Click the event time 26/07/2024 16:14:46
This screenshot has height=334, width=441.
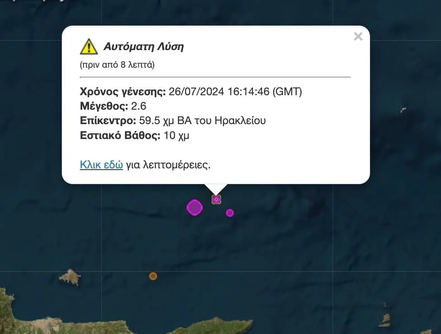(x=219, y=92)
